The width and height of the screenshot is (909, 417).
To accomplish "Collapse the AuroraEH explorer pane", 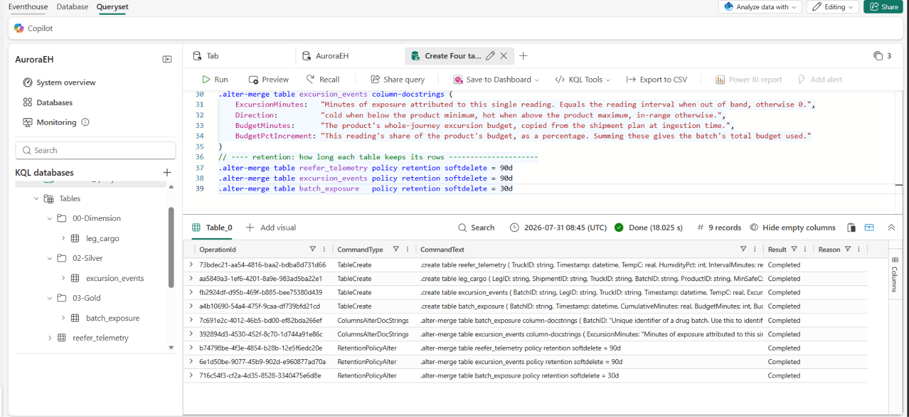I will 167,59.
